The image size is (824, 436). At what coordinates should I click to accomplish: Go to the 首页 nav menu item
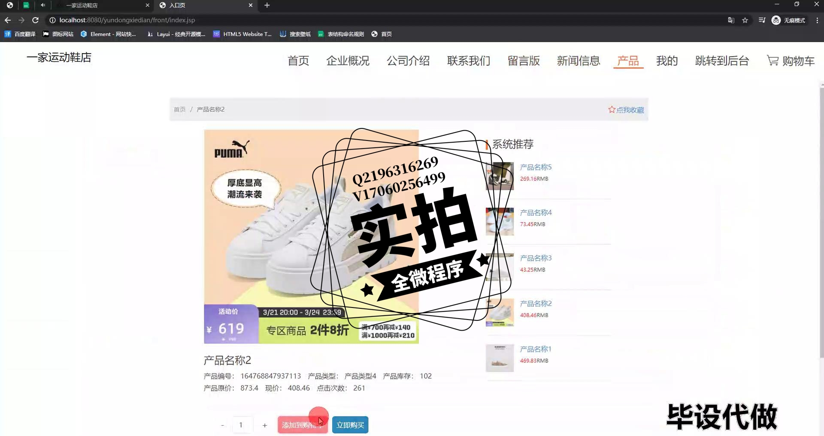pyautogui.click(x=298, y=61)
